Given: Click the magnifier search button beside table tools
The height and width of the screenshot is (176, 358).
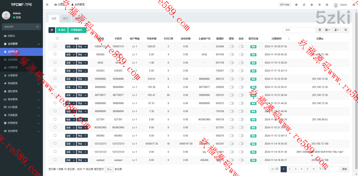Looking at the screenshot, I should 346,30.
